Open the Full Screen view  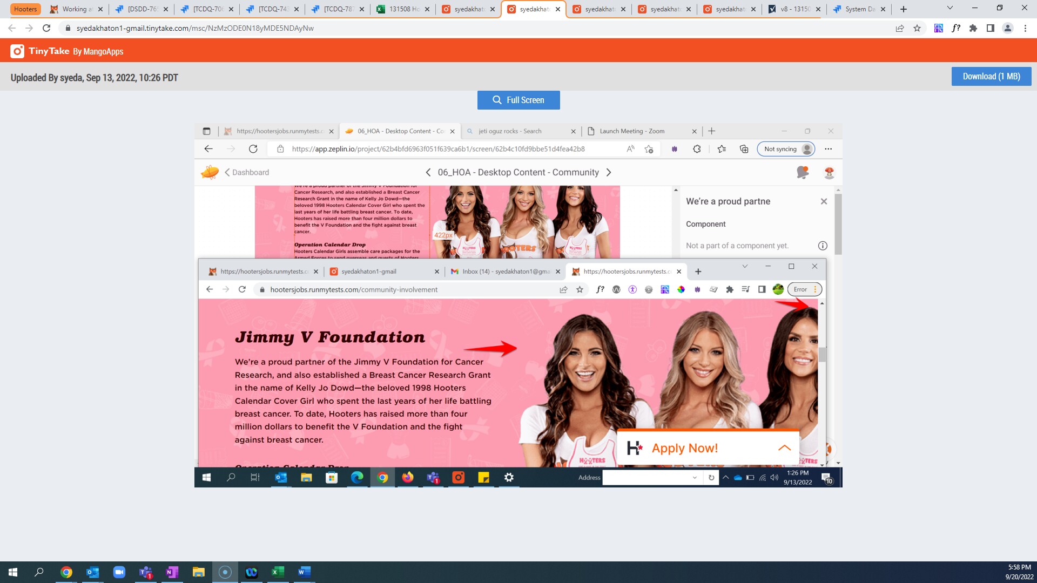pyautogui.click(x=518, y=100)
